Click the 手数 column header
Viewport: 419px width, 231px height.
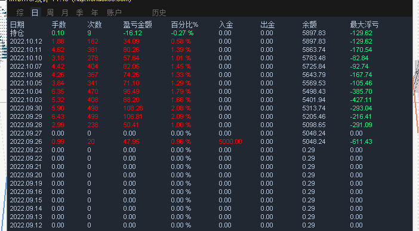coord(58,25)
